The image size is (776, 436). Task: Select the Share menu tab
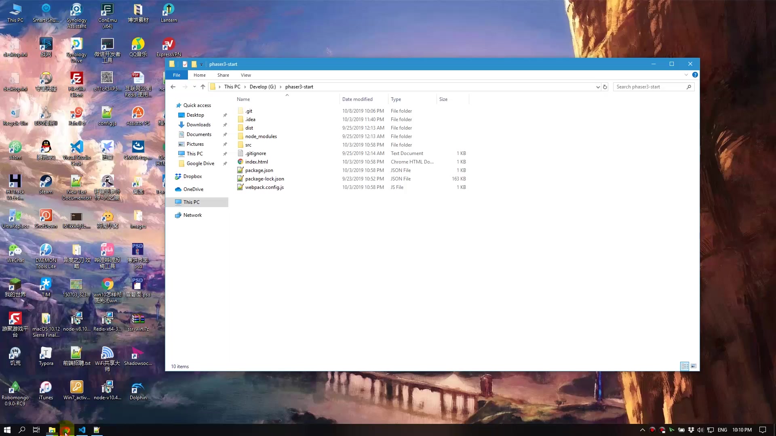(224, 75)
